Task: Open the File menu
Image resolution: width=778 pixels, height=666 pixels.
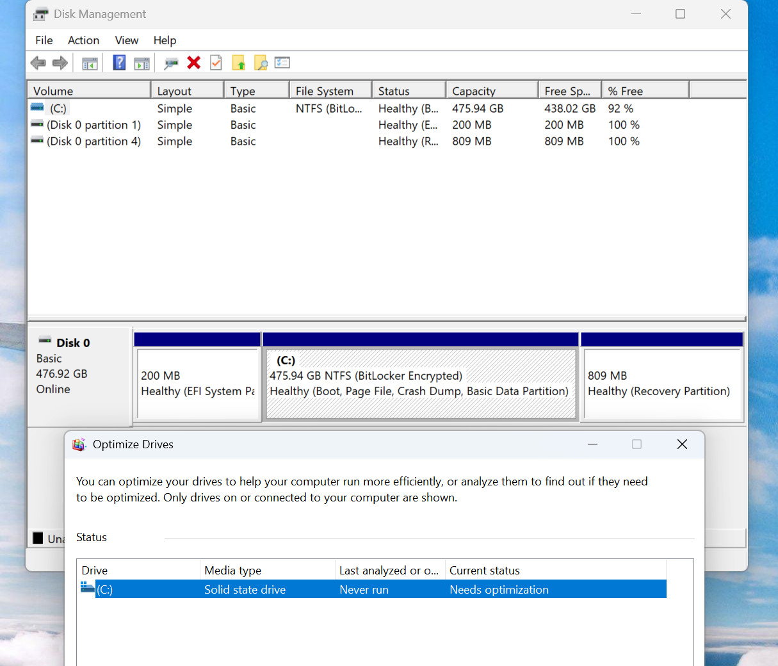Action: [x=44, y=40]
